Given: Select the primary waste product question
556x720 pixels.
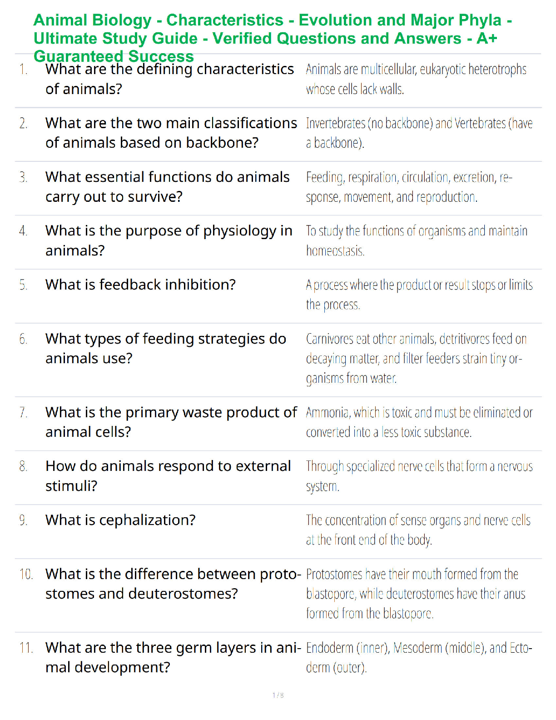Looking at the screenshot, I should tap(171, 422).
